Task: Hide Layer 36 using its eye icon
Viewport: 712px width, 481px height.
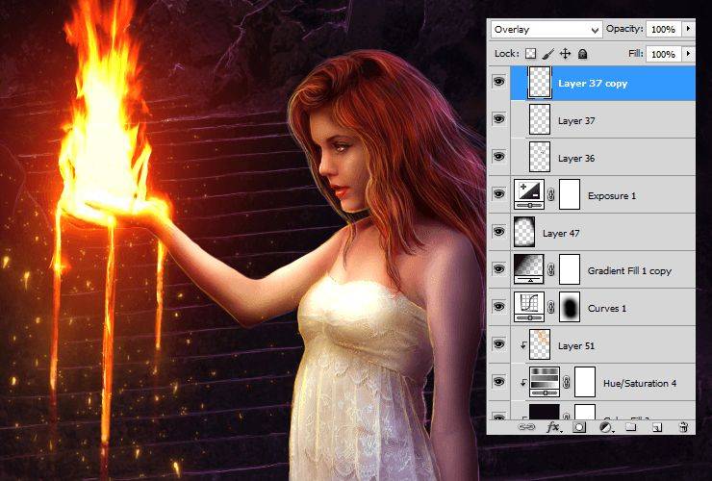Action: pos(498,157)
